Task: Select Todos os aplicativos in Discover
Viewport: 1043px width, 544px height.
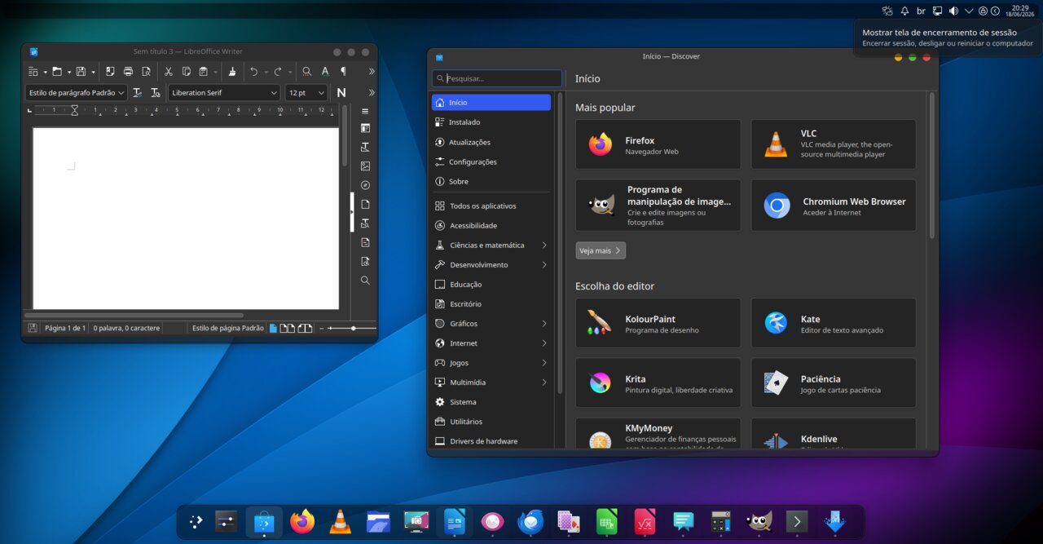Action: pos(491,206)
